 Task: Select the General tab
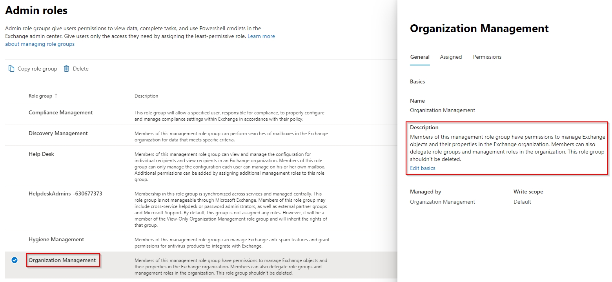pyautogui.click(x=419, y=57)
